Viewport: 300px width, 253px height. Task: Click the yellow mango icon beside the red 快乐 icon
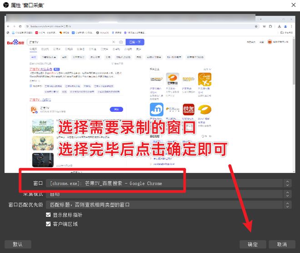coord(205,109)
